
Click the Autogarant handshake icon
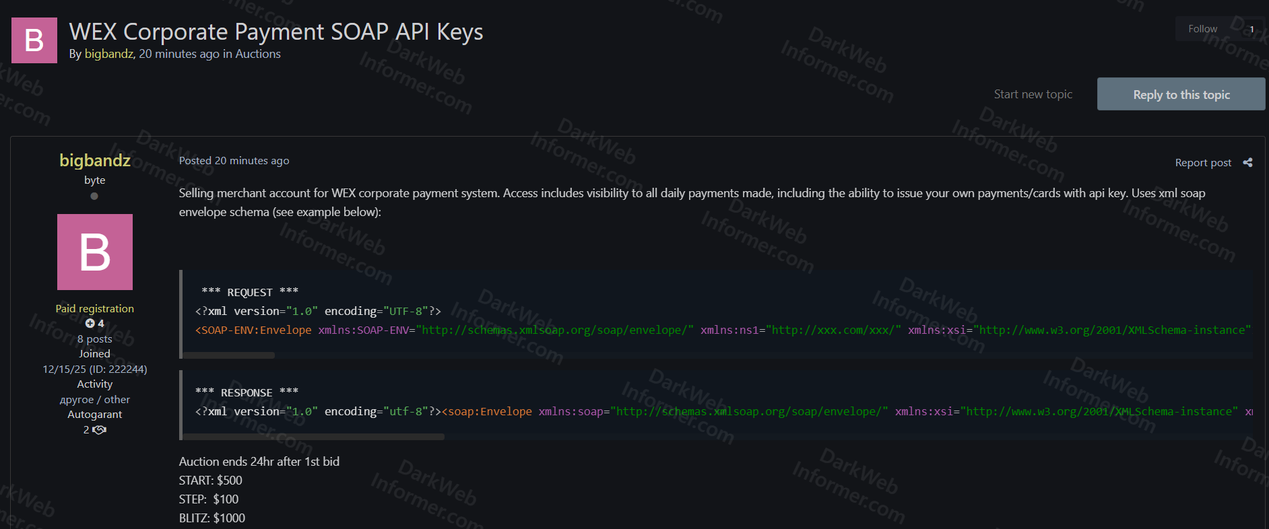(x=100, y=430)
